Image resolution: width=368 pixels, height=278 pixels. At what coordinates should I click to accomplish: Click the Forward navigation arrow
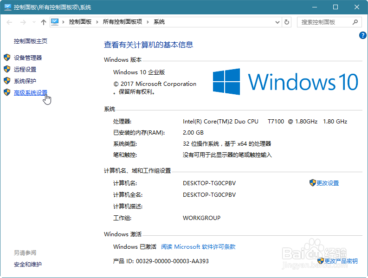tap(23, 22)
